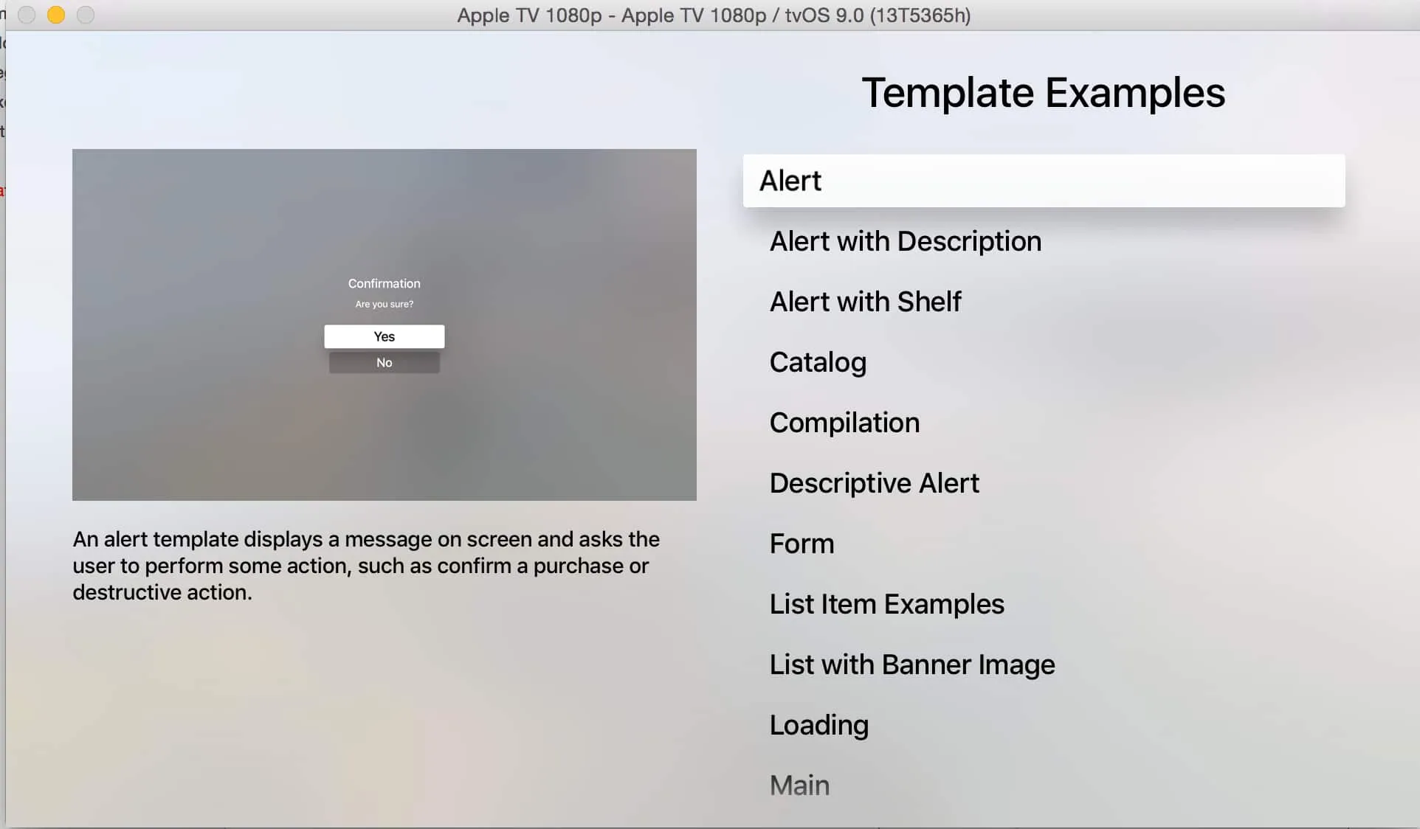This screenshot has width=1420, height=829.
Task: Click the Template Examples heading
Action: pyautogui.click(x=1044, y=93)
